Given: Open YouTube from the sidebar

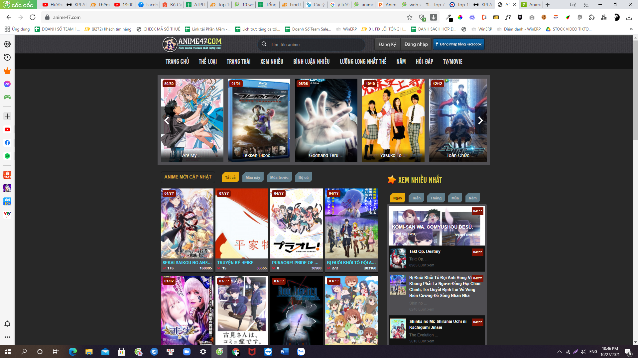Looking at the screenshot, I should (7, 129).
